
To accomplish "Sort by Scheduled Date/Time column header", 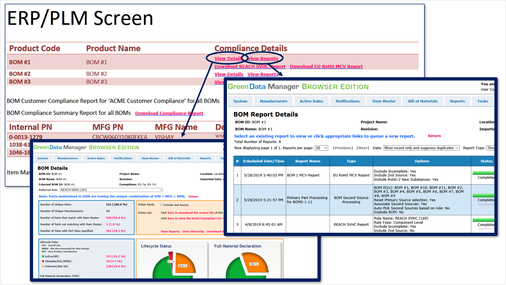I will pos(263,161).
